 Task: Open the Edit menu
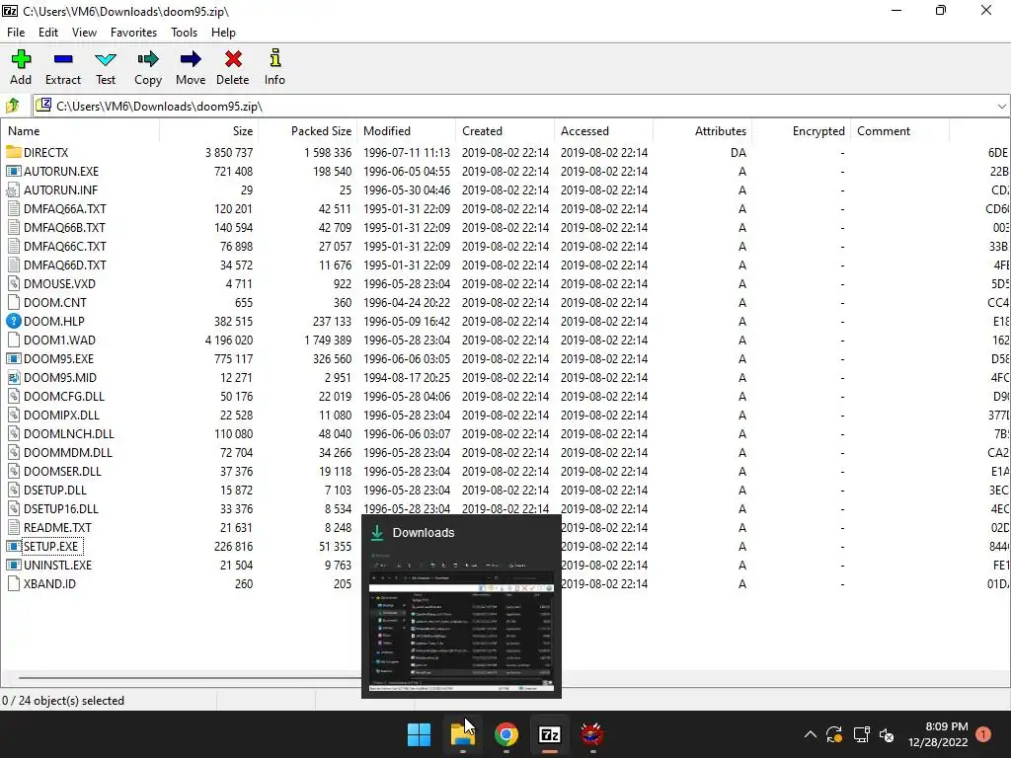[47, 33]
